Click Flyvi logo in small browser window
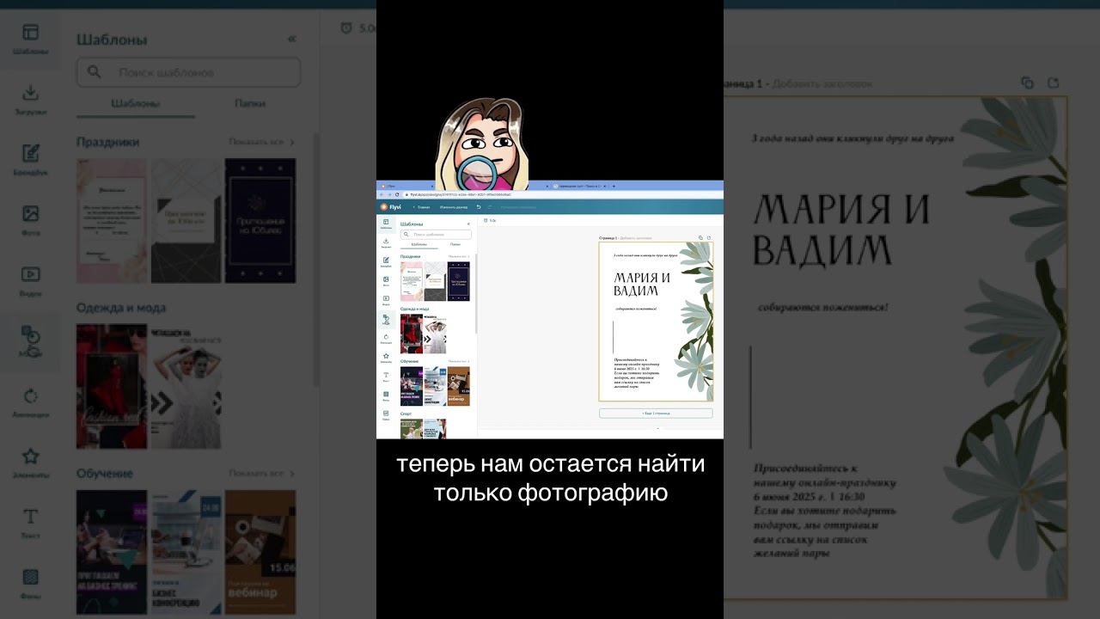 (x=390, y=207)
